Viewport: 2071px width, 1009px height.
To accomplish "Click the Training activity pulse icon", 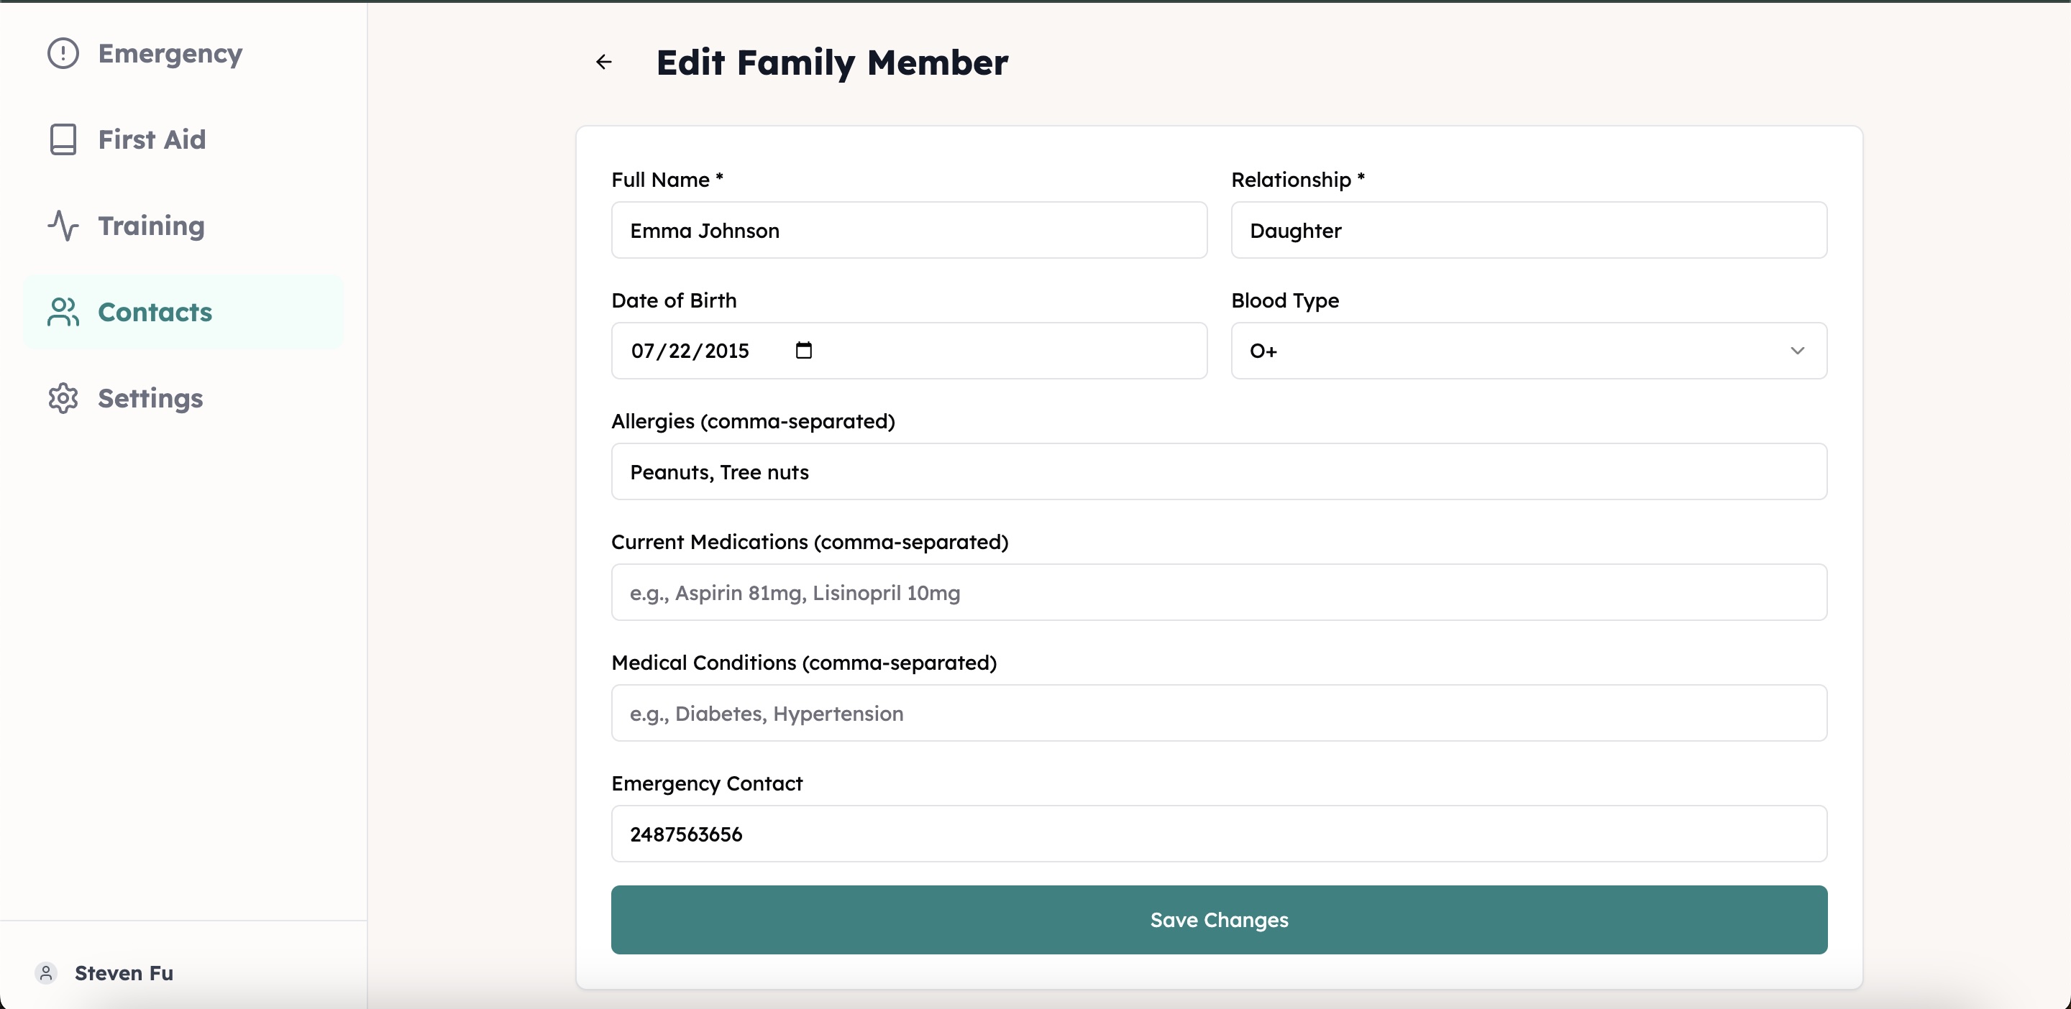I will [63, 226].
